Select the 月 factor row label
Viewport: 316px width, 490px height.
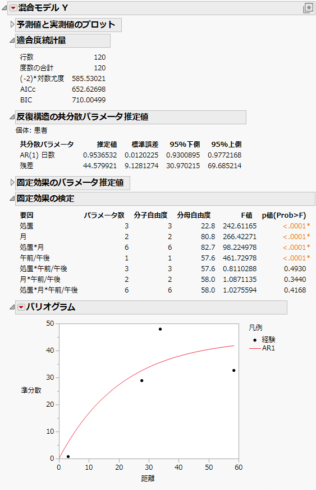click(24, 237)
